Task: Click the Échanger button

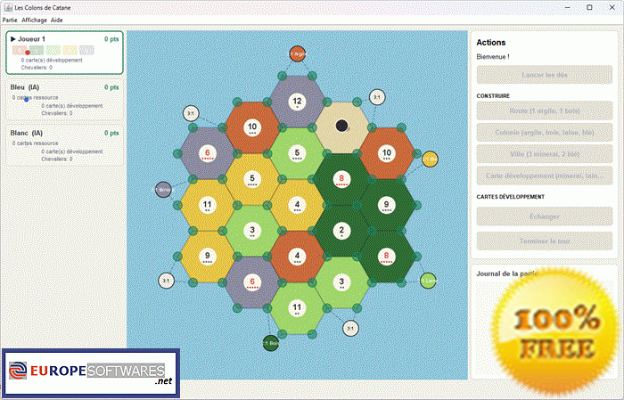Action: [x=545, y=216]
